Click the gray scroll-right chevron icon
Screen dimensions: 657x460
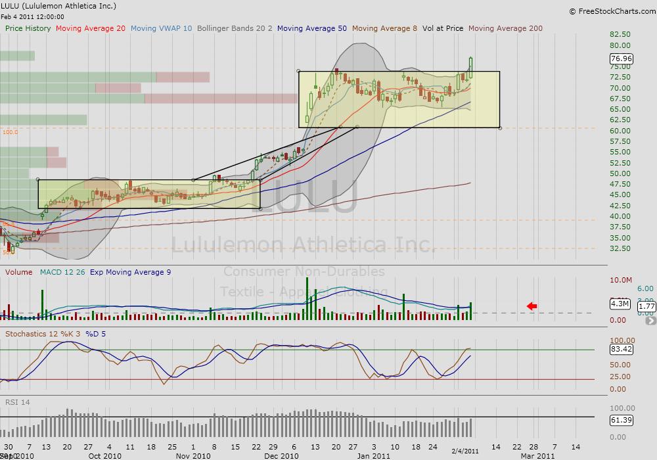(651, 321)
